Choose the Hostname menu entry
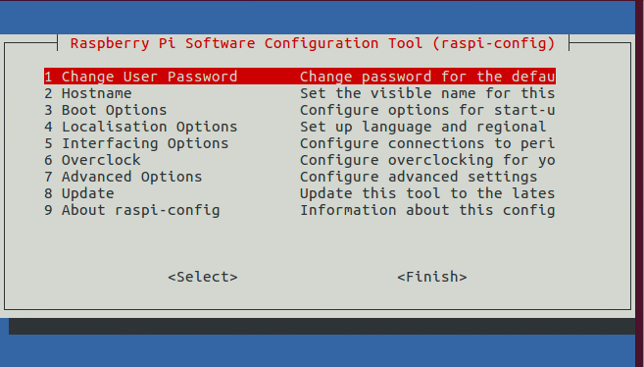The width and height of the screenshot is (644, 367). click(300, 93)
